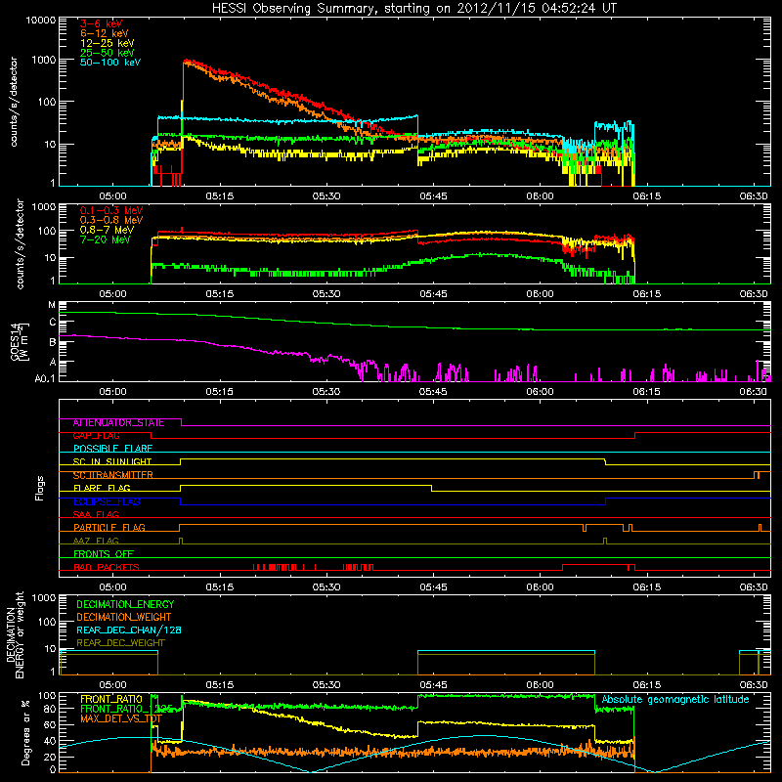The height and width of the screenshot is (782, 782).
Task: Click the DECIMATION_WEIGHT legend entry
Action: [124, 617]
